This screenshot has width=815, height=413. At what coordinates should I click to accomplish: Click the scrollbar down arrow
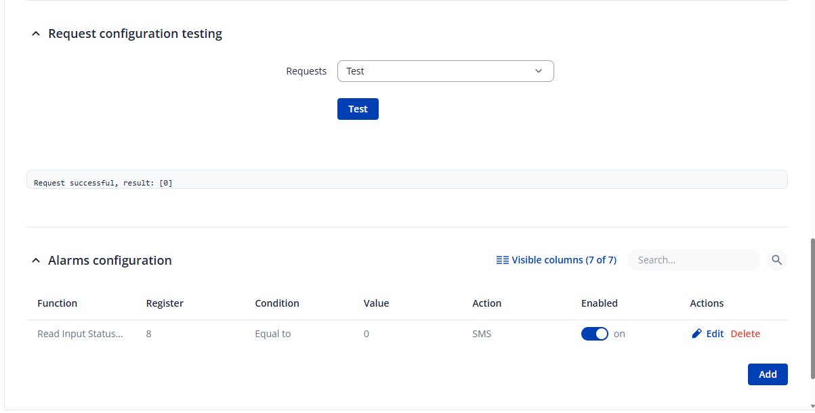(x=812, y=406)
